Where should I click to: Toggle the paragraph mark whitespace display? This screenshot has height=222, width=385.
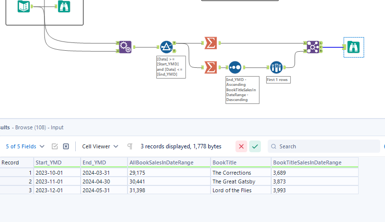tap(130, 146)
